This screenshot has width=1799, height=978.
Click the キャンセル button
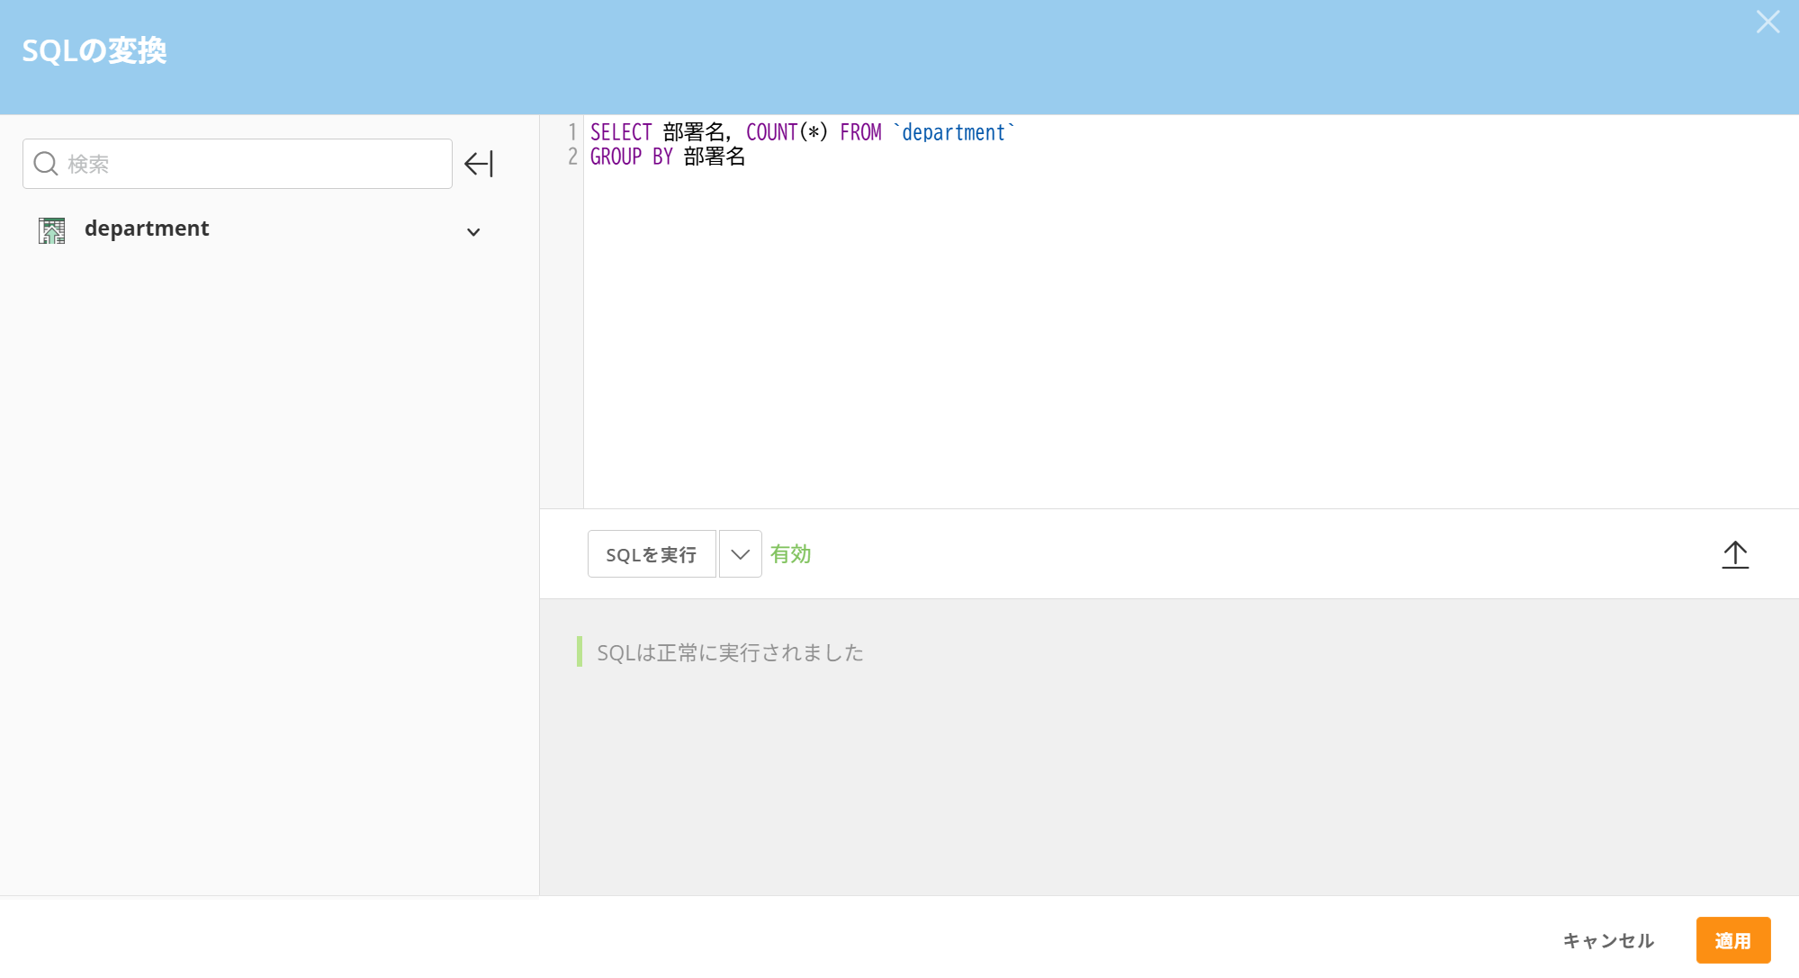(x=1608, y=940)
